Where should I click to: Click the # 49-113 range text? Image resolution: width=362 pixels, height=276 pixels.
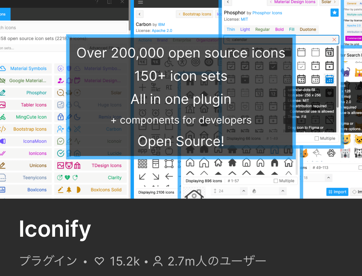320,168
